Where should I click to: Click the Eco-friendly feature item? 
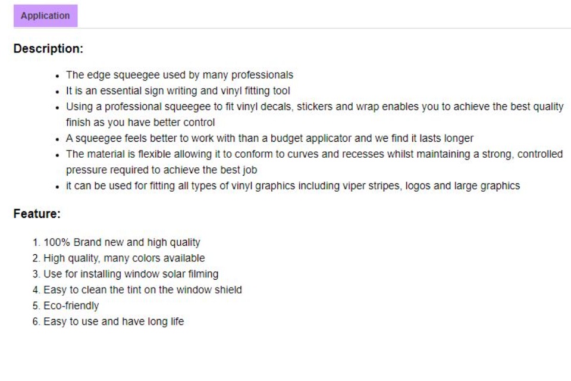(x=71, y=306)
